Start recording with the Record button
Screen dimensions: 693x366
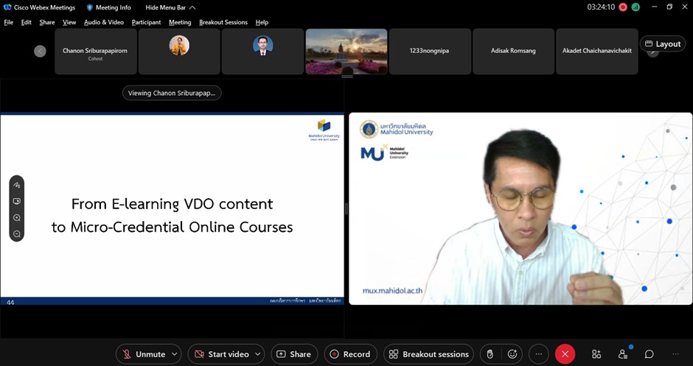(350, 354)
